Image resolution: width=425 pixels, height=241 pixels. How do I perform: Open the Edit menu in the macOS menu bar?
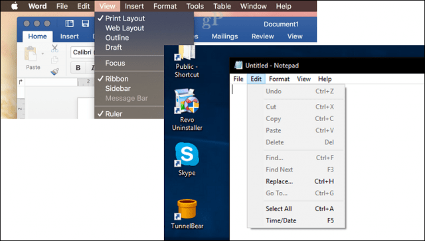[x=83, y=6]
